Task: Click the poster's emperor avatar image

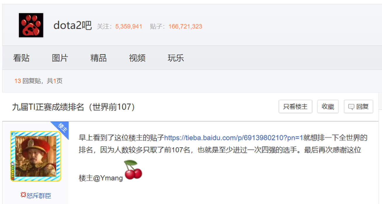Action: [x=36, y=156]
